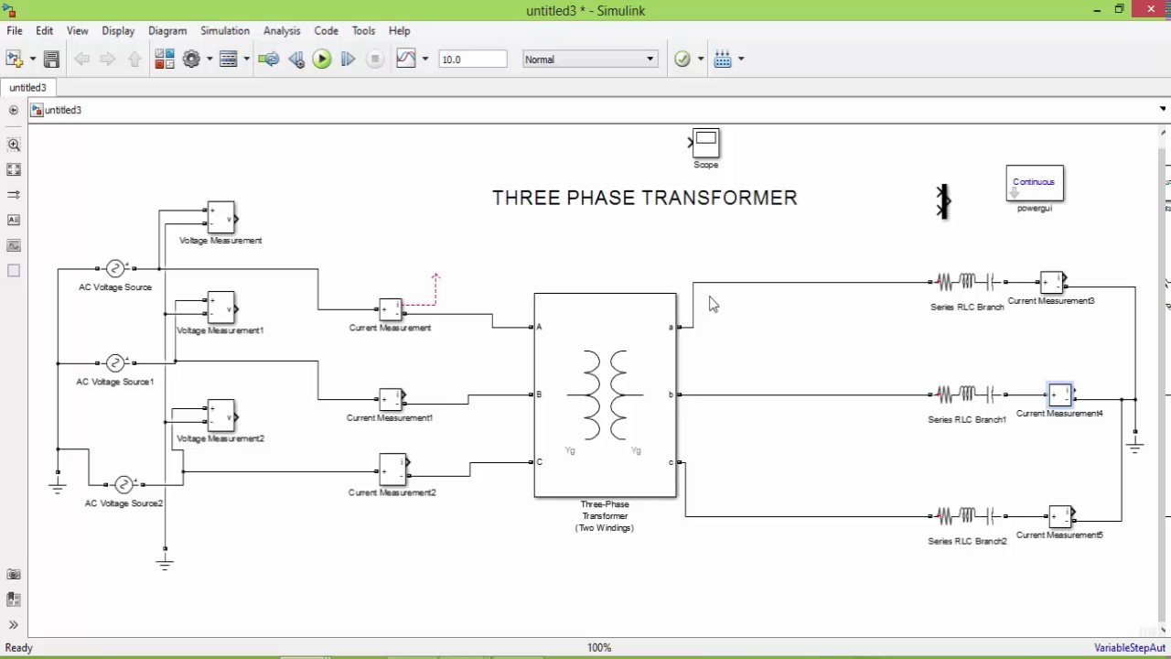Click the Forward navigation arrow in toolbar
This screenshot has width=1171, height=659.
click(108, 59)
